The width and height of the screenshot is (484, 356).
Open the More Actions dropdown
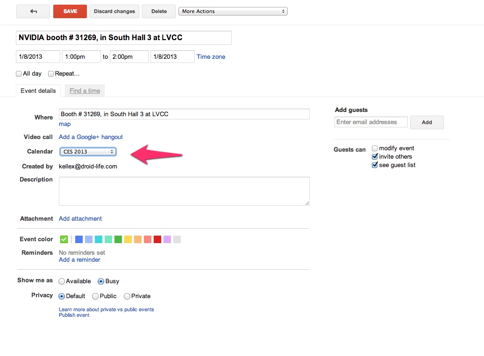[233, 11]
